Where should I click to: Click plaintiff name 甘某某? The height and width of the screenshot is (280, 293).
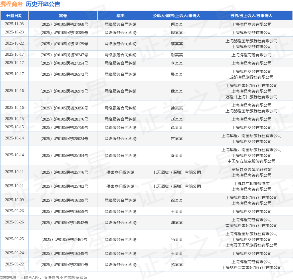177,139
